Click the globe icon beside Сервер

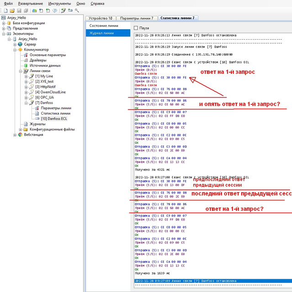tap(20, 44)
